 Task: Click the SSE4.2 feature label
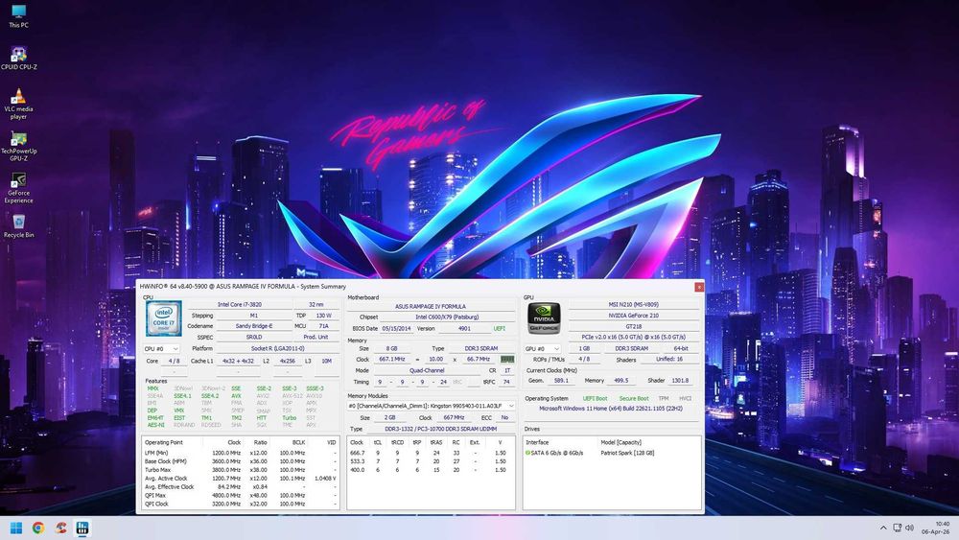(x=210, y=396)
